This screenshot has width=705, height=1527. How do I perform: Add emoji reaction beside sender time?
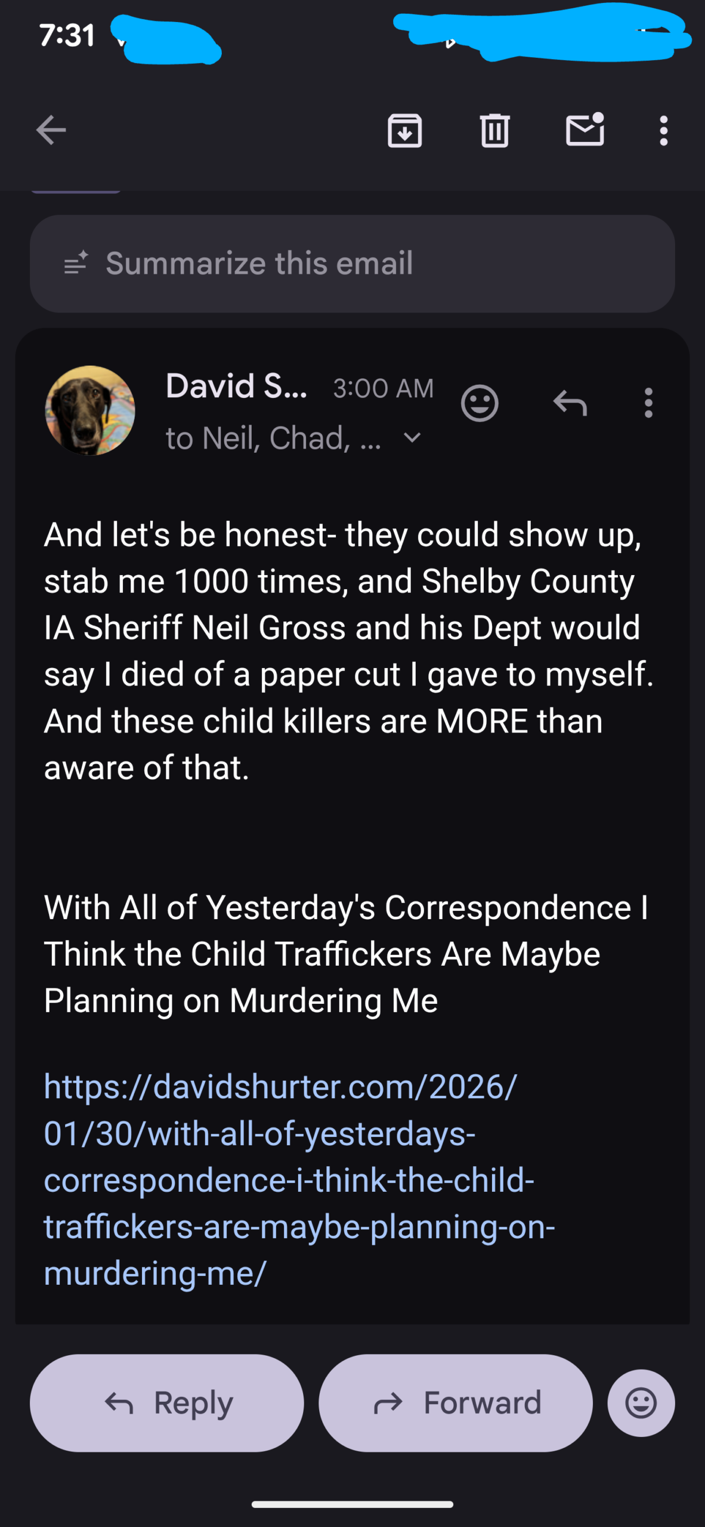point(480,404)
